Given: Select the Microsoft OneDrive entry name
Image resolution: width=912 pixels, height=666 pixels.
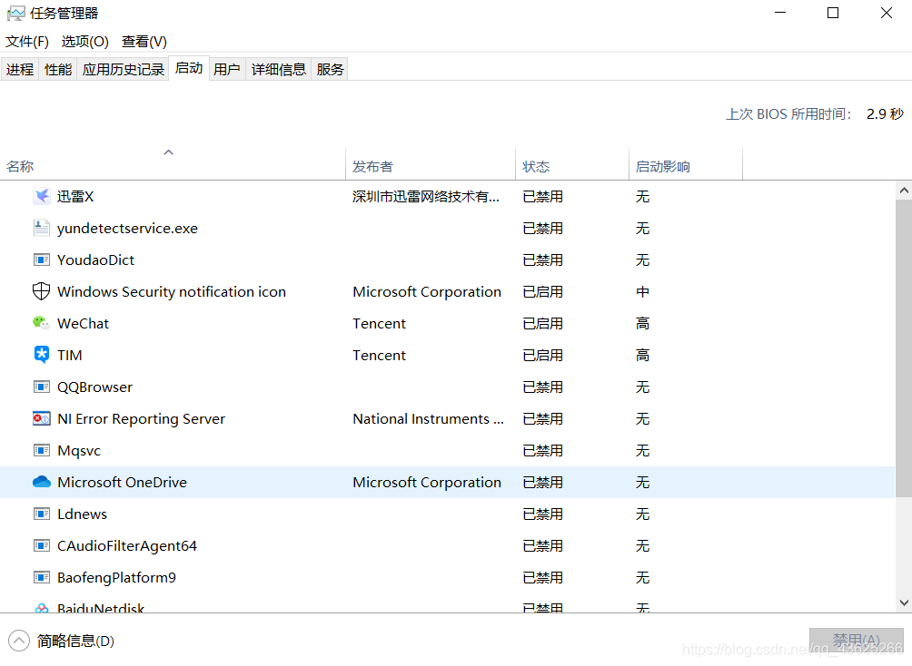Looking at the screenshot, I should [x=122, y=482].
